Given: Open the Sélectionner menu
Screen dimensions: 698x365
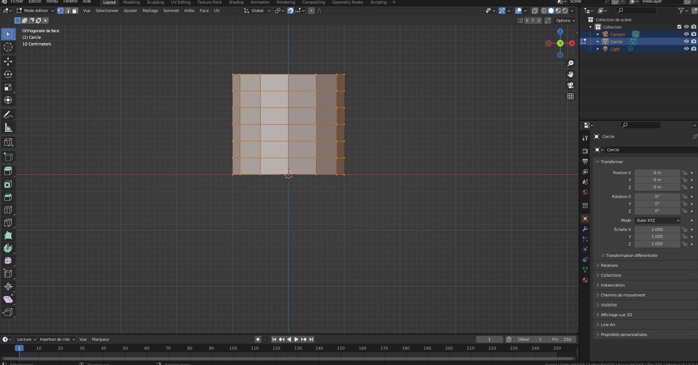Looking at the screenshot, I should pos(107,11).
